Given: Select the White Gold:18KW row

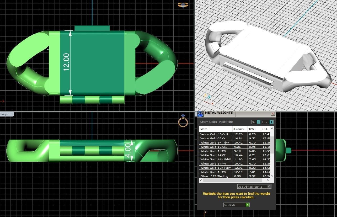Looking at the screenshot, I should click(x=234, y=172).
